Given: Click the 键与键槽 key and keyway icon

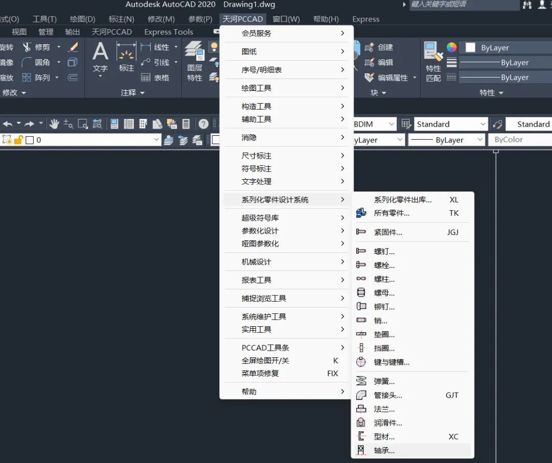Looking at the screenshot, I should pos(361,362).
